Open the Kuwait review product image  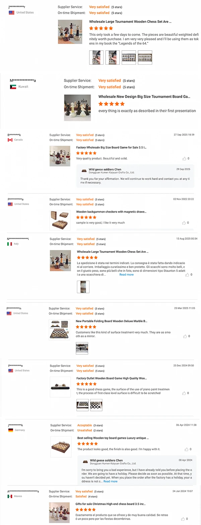[x=77, y=108]
